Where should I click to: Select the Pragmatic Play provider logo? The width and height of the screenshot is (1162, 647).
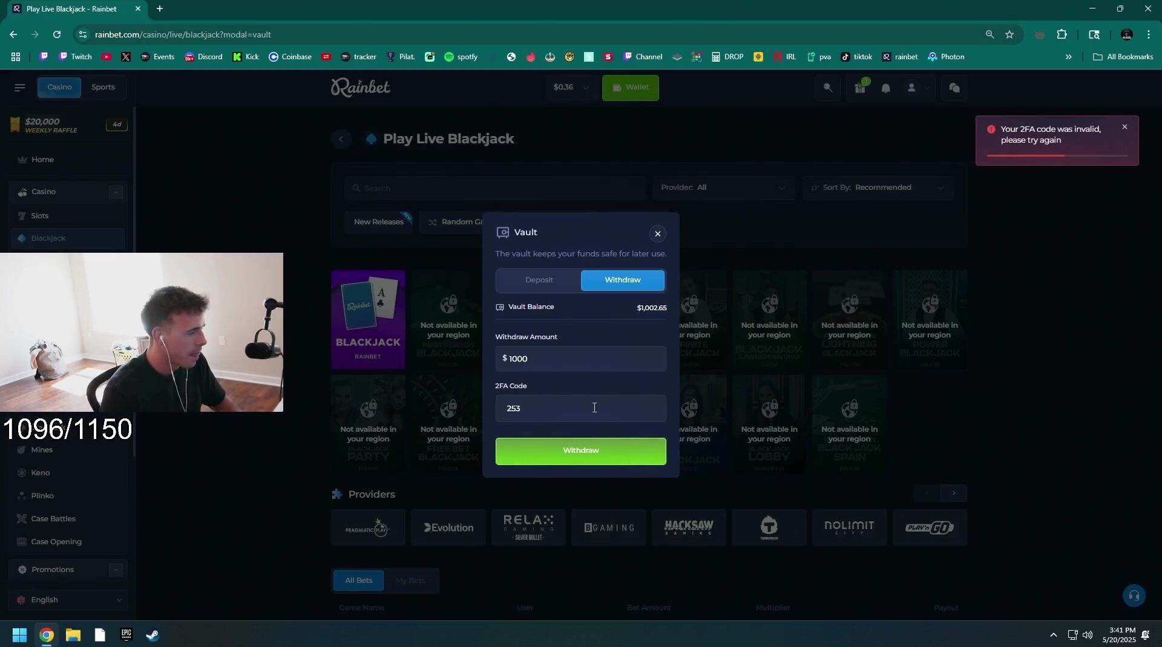click(368, 528)
